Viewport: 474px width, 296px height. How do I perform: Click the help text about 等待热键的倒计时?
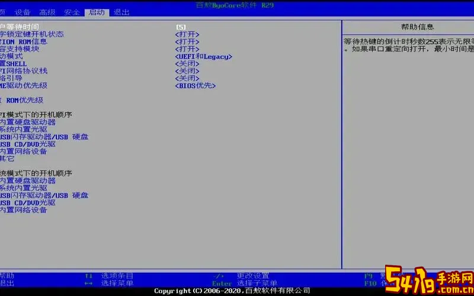click(x=409, y=46)
